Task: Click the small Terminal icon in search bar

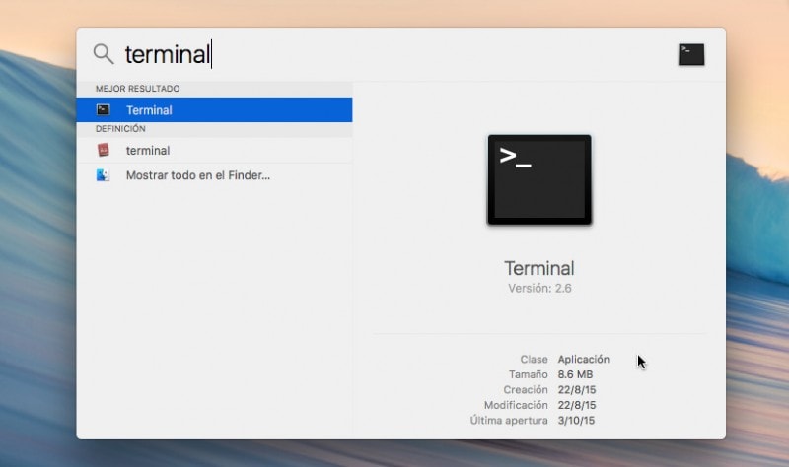Action: pyautogui.click(x=691, y=55)
